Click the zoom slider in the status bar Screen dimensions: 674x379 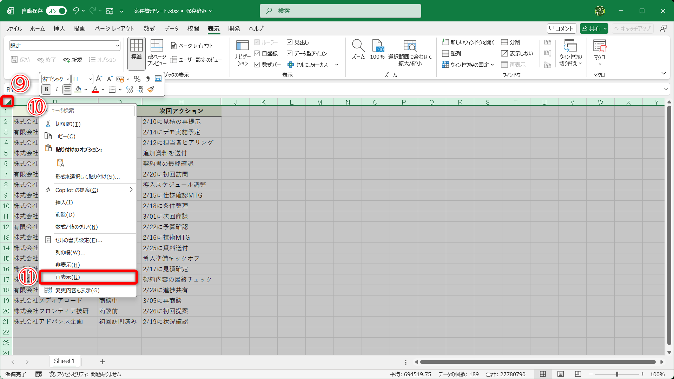(617, 374)
